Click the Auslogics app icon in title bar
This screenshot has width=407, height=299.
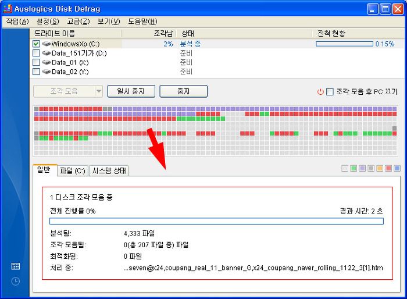coord(8,9)
